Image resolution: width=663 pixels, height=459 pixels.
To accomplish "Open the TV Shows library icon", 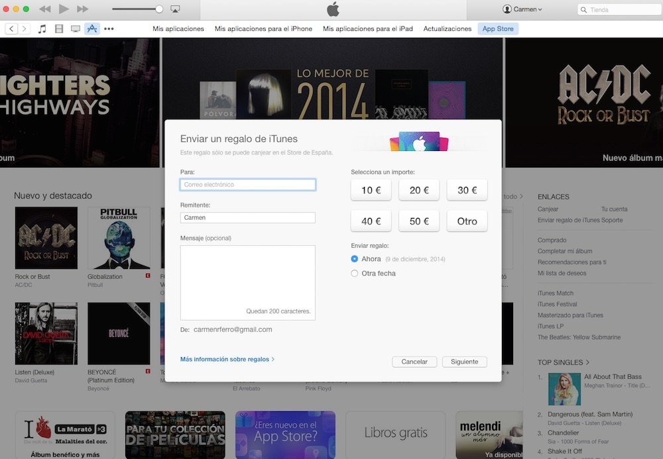I will point(76,28).
